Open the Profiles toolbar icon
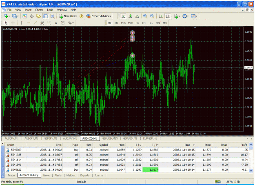Viewport: 255px width, 185px height. click(14, 16)
